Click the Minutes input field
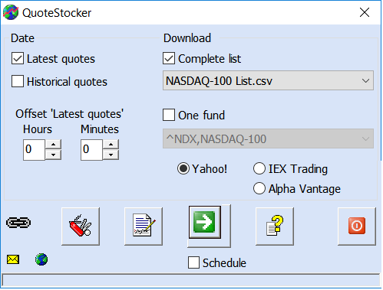The image size is (383, 290). (x=91, y=150)
